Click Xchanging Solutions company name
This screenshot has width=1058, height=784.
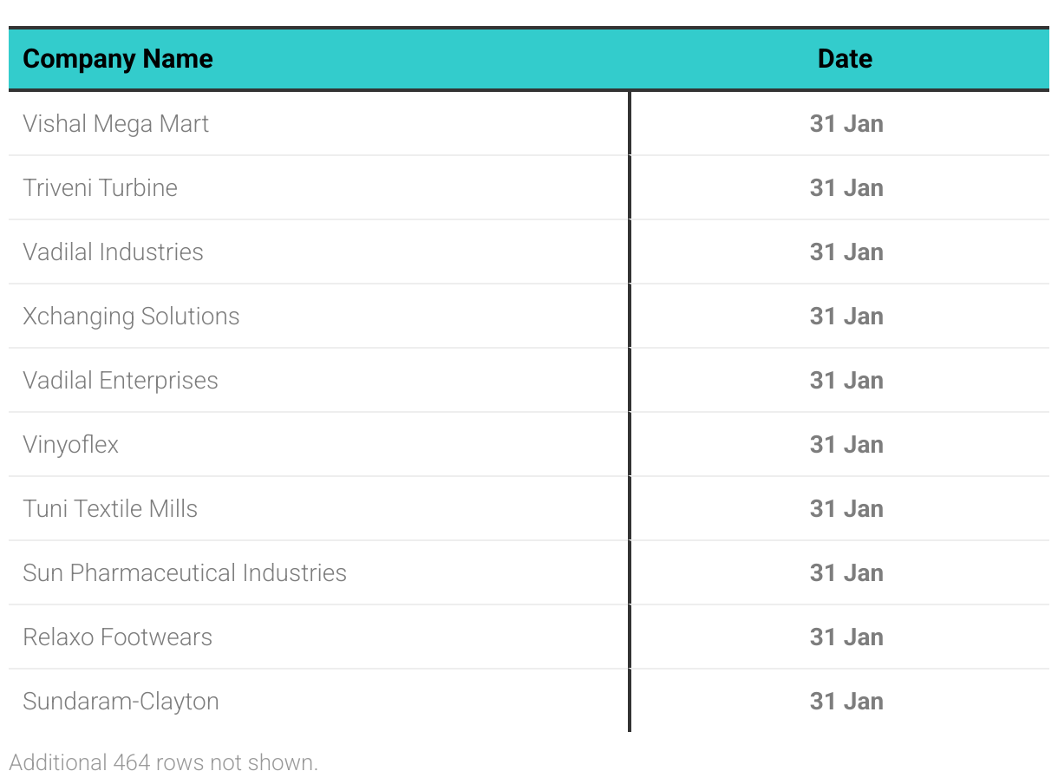[131, 317]
